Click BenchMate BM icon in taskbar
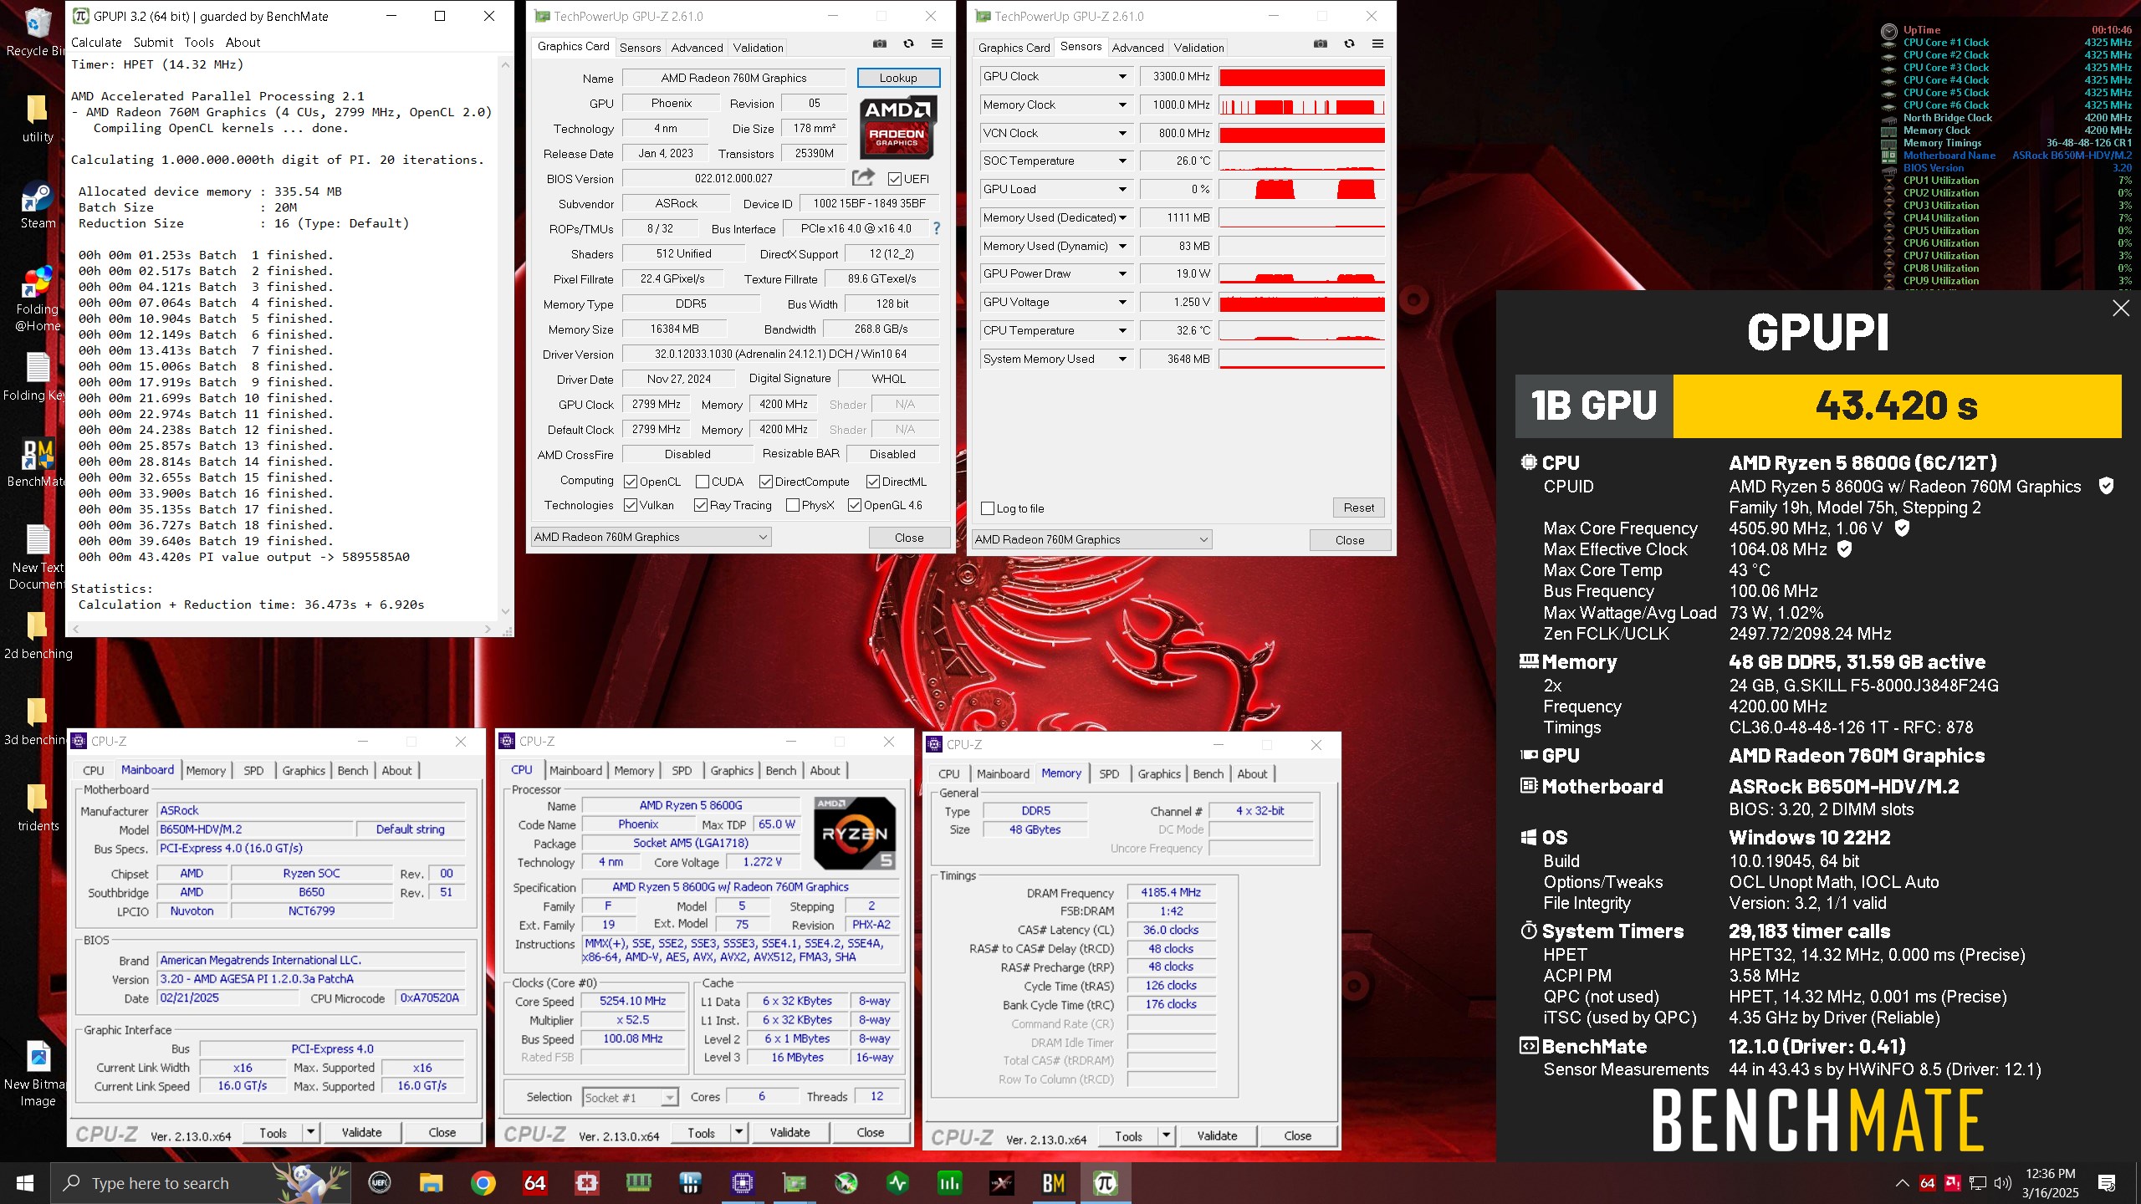 coord(1053,1183)
